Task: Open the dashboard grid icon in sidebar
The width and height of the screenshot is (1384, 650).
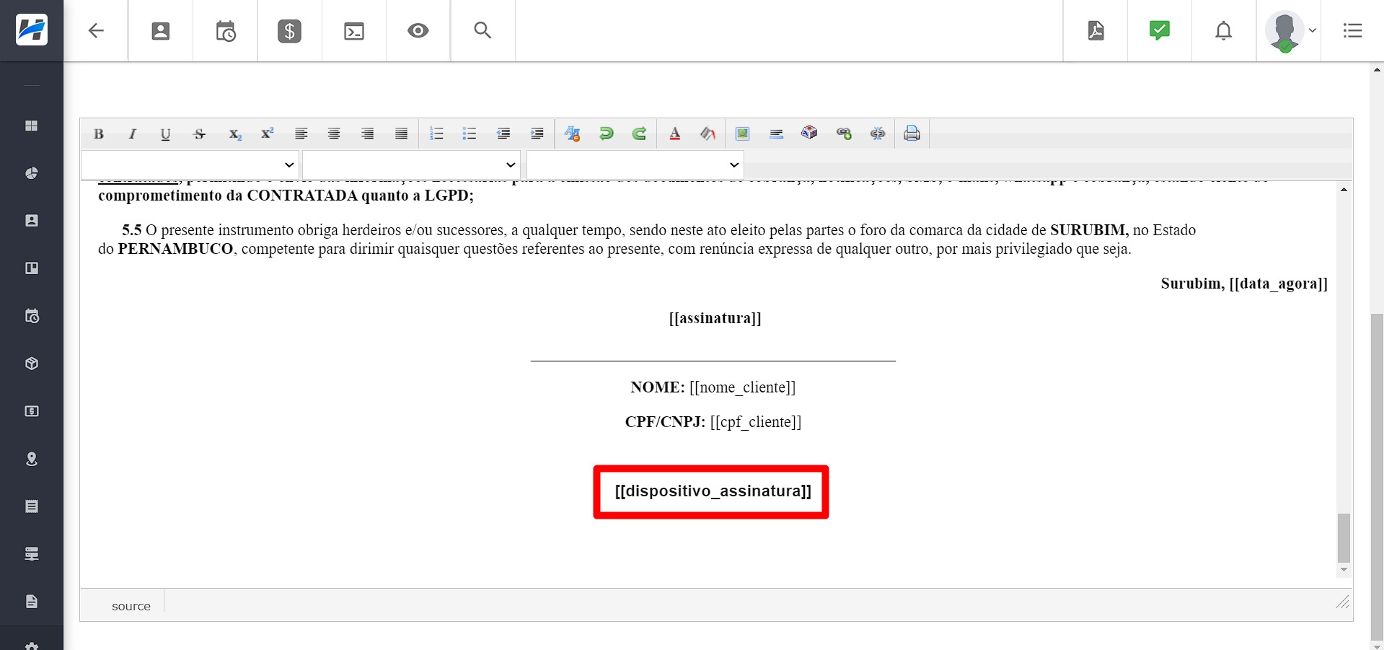Action: 32,126
